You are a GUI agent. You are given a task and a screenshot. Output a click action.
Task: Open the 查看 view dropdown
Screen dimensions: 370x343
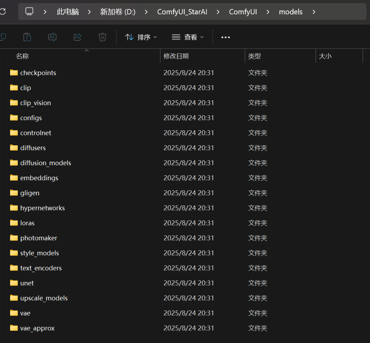pos(188,37)
